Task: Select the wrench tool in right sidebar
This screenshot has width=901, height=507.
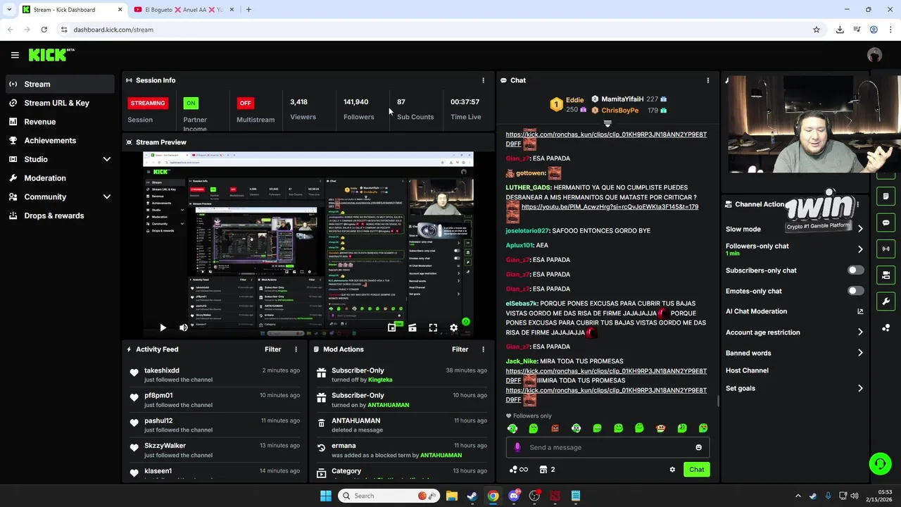Action: point(886,301)
